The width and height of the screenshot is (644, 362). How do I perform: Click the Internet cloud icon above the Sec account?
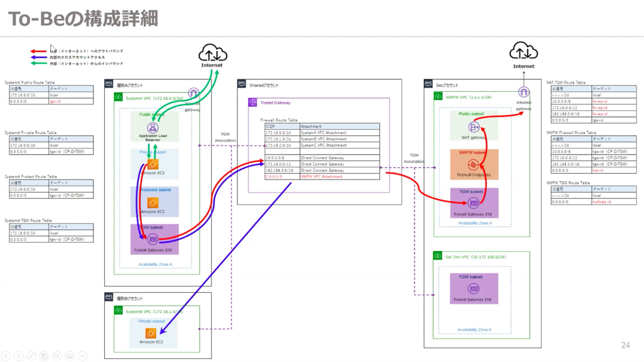pos(523,51)
